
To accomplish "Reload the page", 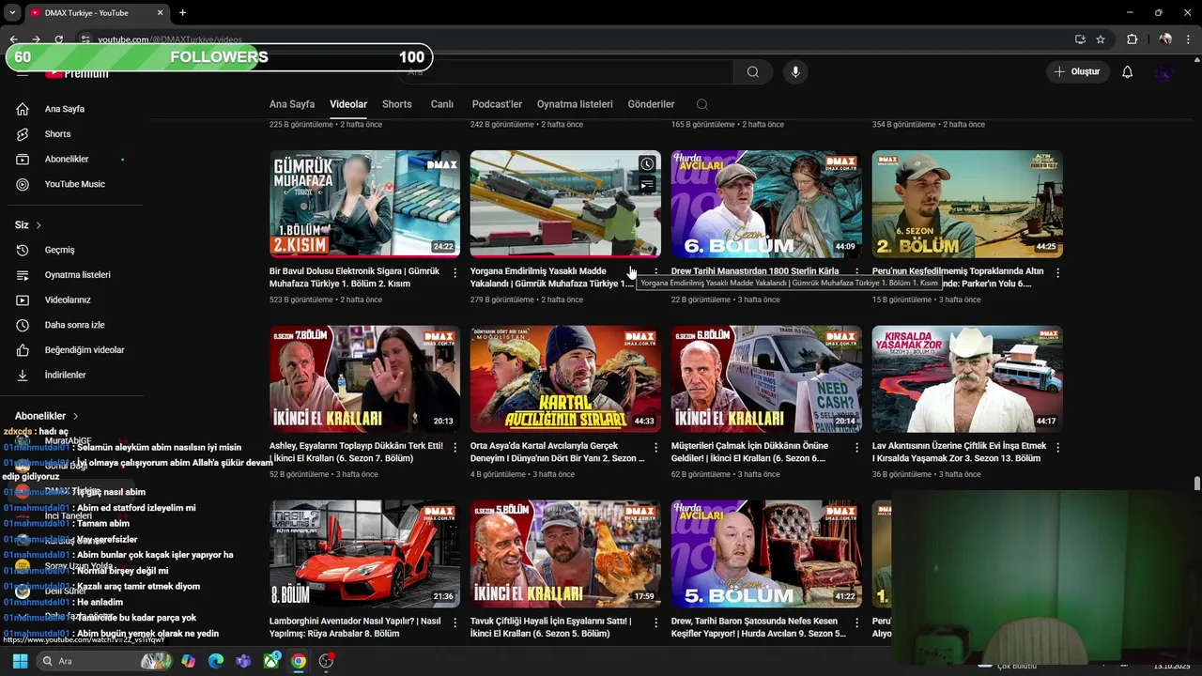I will click(58, 39).
